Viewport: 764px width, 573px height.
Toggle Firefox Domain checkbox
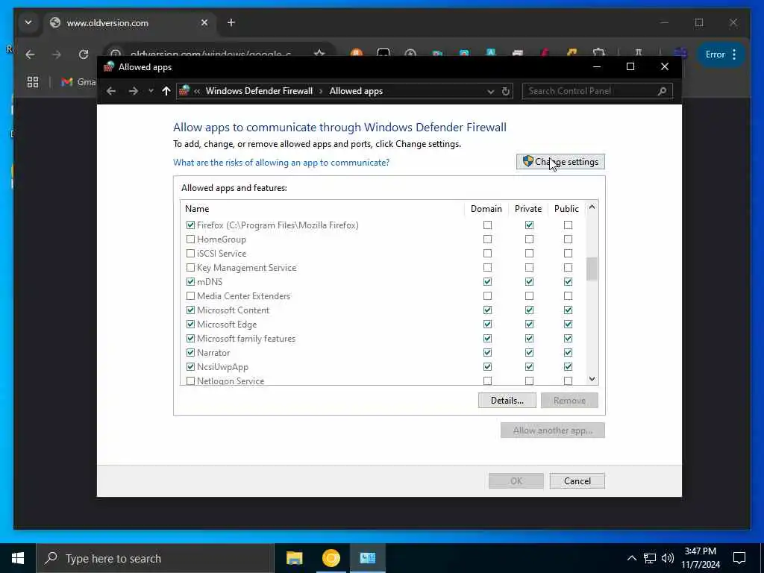[487, 225]
